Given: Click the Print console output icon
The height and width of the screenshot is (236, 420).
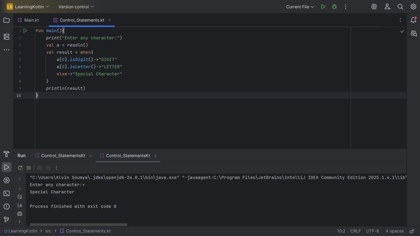Looking at the screenshot, I should click(x=20, y=214).
